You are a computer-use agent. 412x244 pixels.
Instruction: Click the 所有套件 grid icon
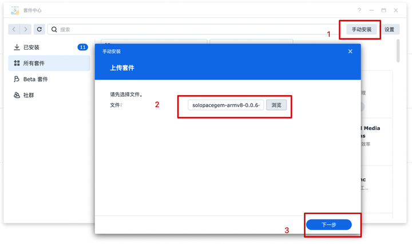pyautogui.click(x=17, y=63)
